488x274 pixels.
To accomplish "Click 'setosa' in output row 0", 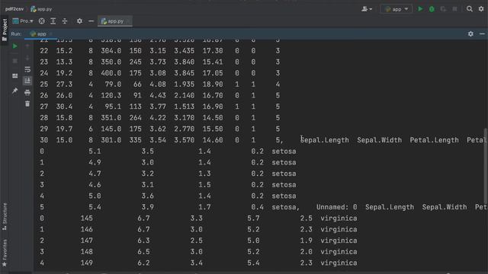I will [x=284, y=151].
